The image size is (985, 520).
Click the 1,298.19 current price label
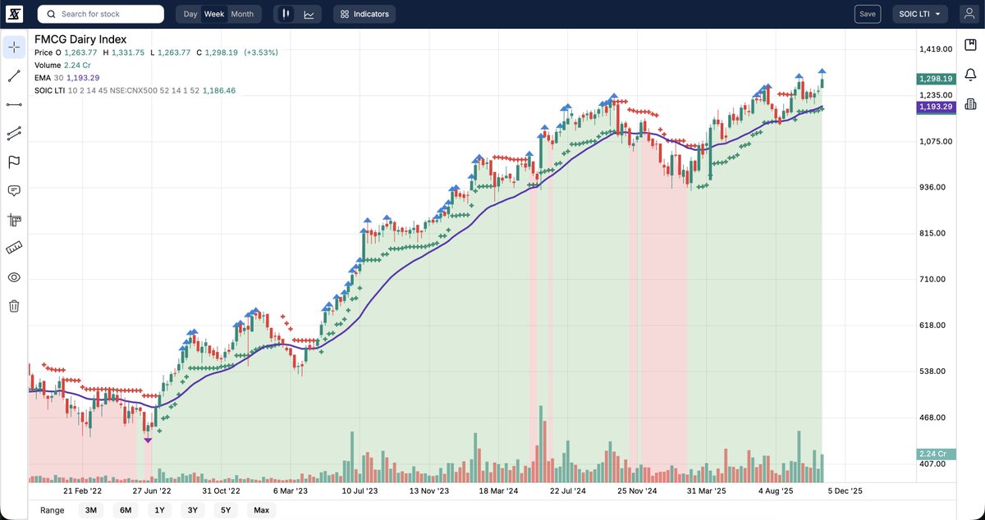pyautogui.click(x=936, y=79)
